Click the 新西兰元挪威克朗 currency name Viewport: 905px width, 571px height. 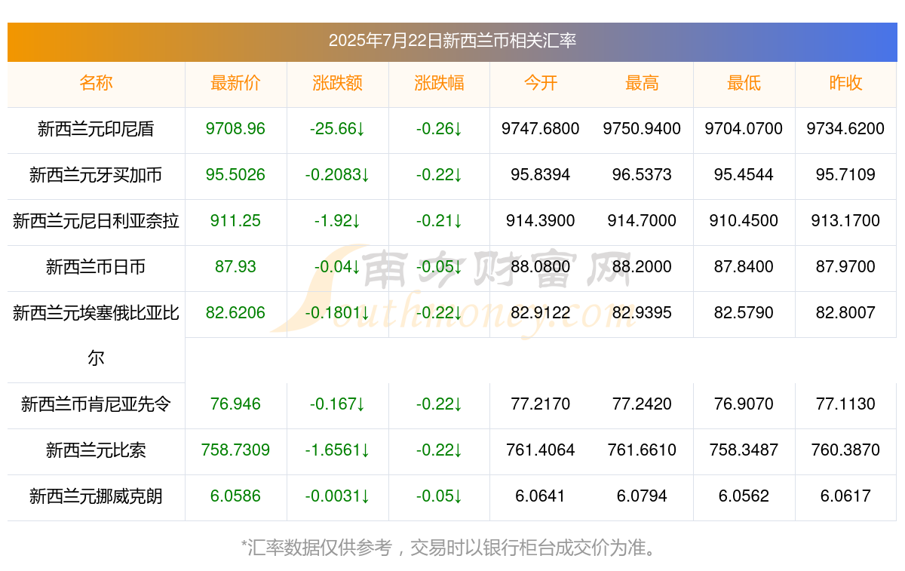pyautogui.click(x=96, y=496)
